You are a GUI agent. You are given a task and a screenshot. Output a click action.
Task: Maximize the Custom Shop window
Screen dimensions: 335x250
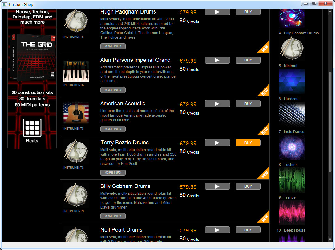[314, 3]
